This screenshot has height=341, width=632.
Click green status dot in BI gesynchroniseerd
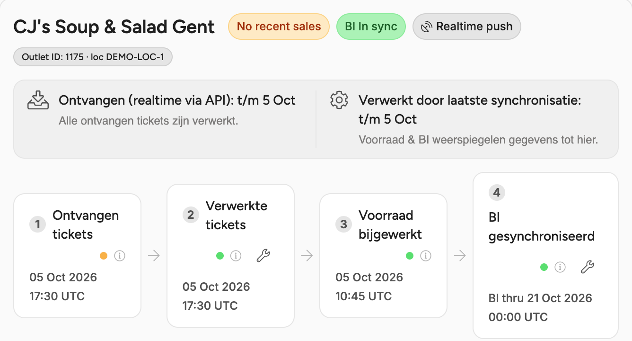tap(544, 267)
